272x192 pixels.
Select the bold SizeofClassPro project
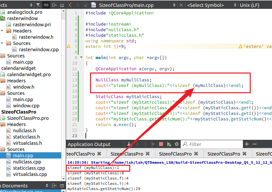(x=19, y=112)
